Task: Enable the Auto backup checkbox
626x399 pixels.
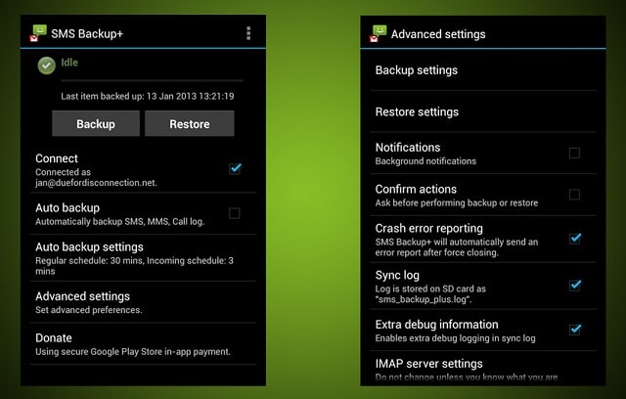Action: pos(235,213)
